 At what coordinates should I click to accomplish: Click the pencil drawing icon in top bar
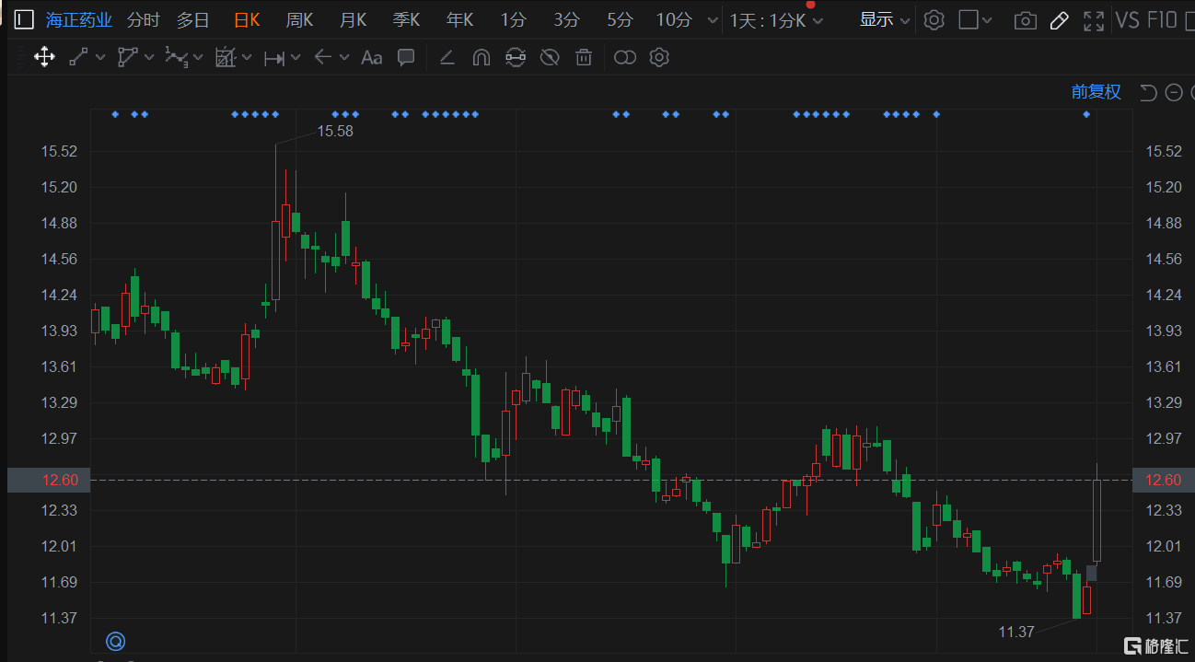[x=1059, y=20]
